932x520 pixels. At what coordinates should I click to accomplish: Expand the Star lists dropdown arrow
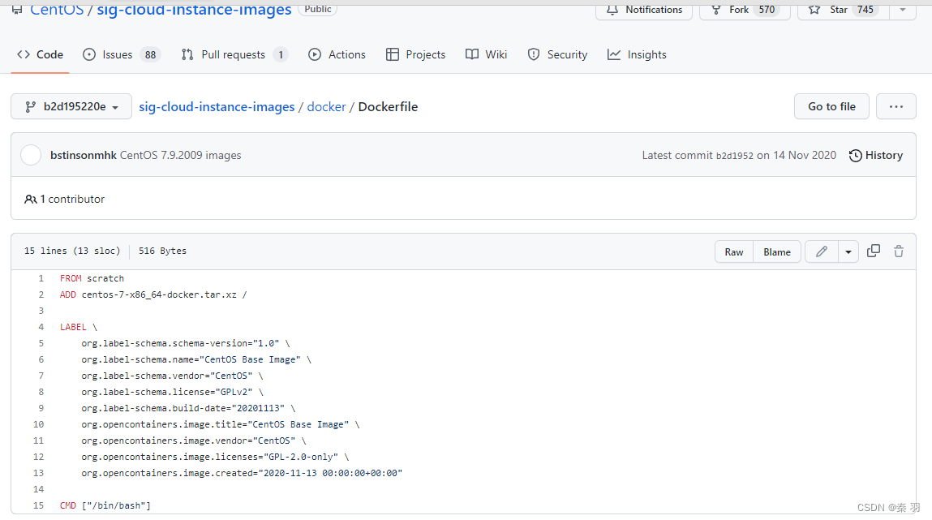click(903, 10)
